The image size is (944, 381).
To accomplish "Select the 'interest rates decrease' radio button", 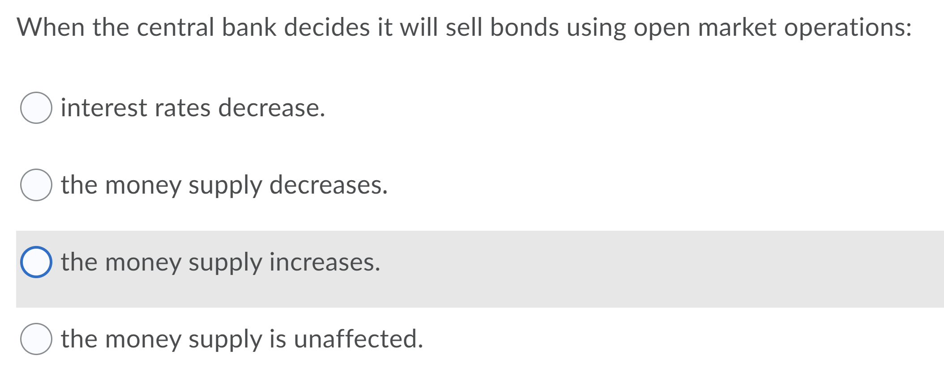I will (x=36, y=108).
